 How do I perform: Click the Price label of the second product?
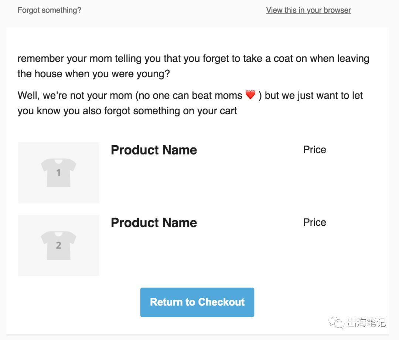pyautogui.click(x=314, y=222)
